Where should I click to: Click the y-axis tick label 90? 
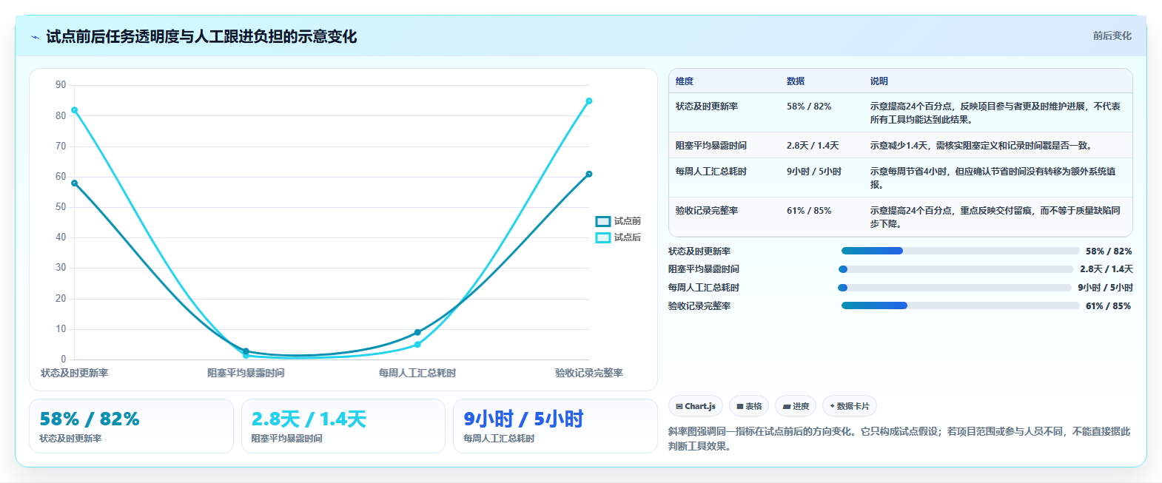point(61,85)
